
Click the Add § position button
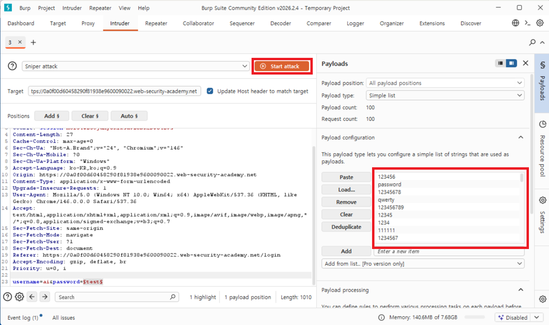[52, 116]
